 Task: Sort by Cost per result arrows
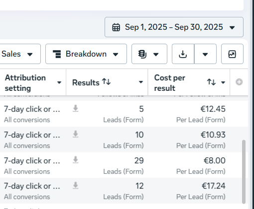[x=211, y=82]
